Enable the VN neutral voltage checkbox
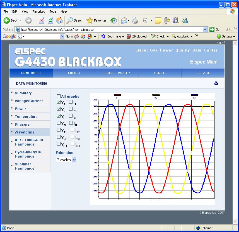The width and height of the screenshot is (239, 232). coord(59,123)
